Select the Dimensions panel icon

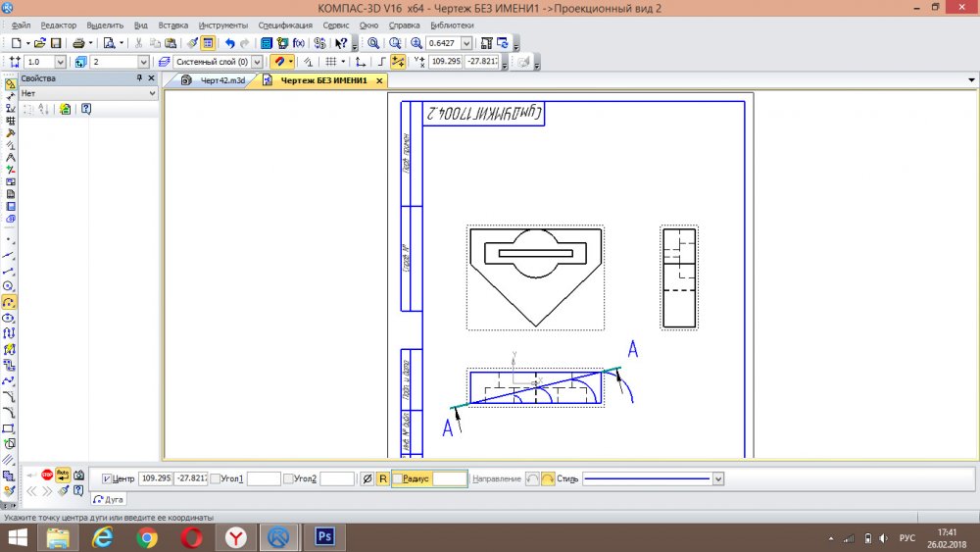pos(10,96)
